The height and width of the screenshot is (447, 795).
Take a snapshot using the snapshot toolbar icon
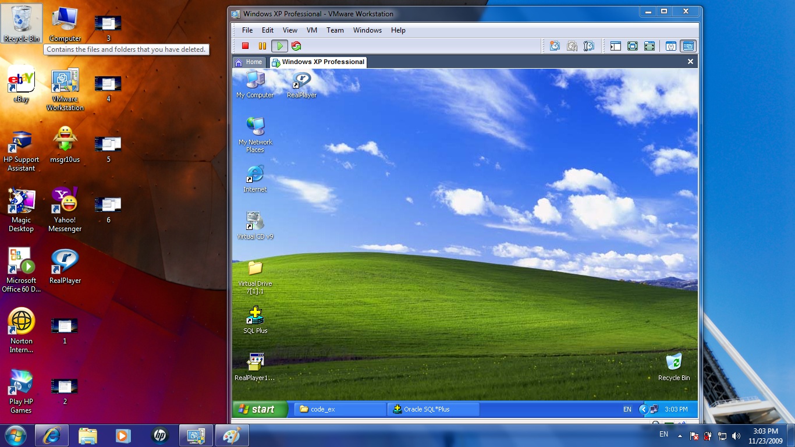click(x=555, y=46)
